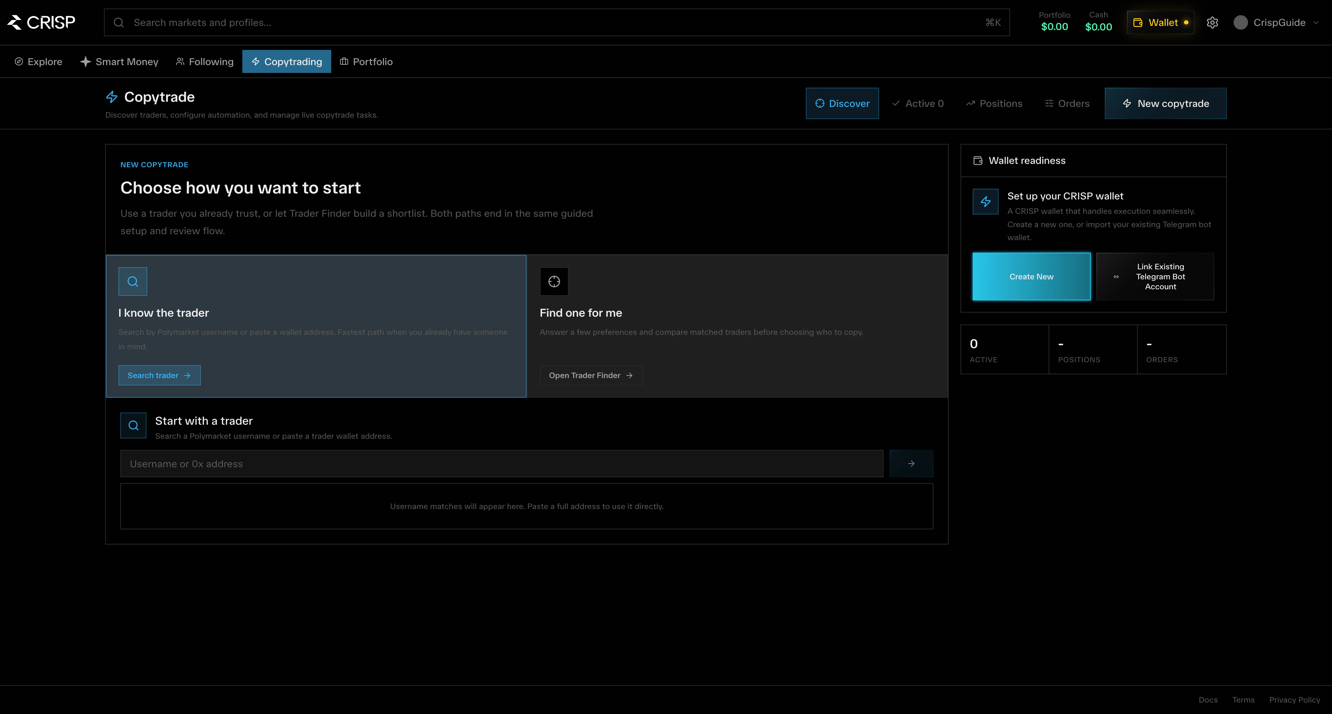Click Open Trader Finder button
This screenshot has width=1332, height=714.
591,375
